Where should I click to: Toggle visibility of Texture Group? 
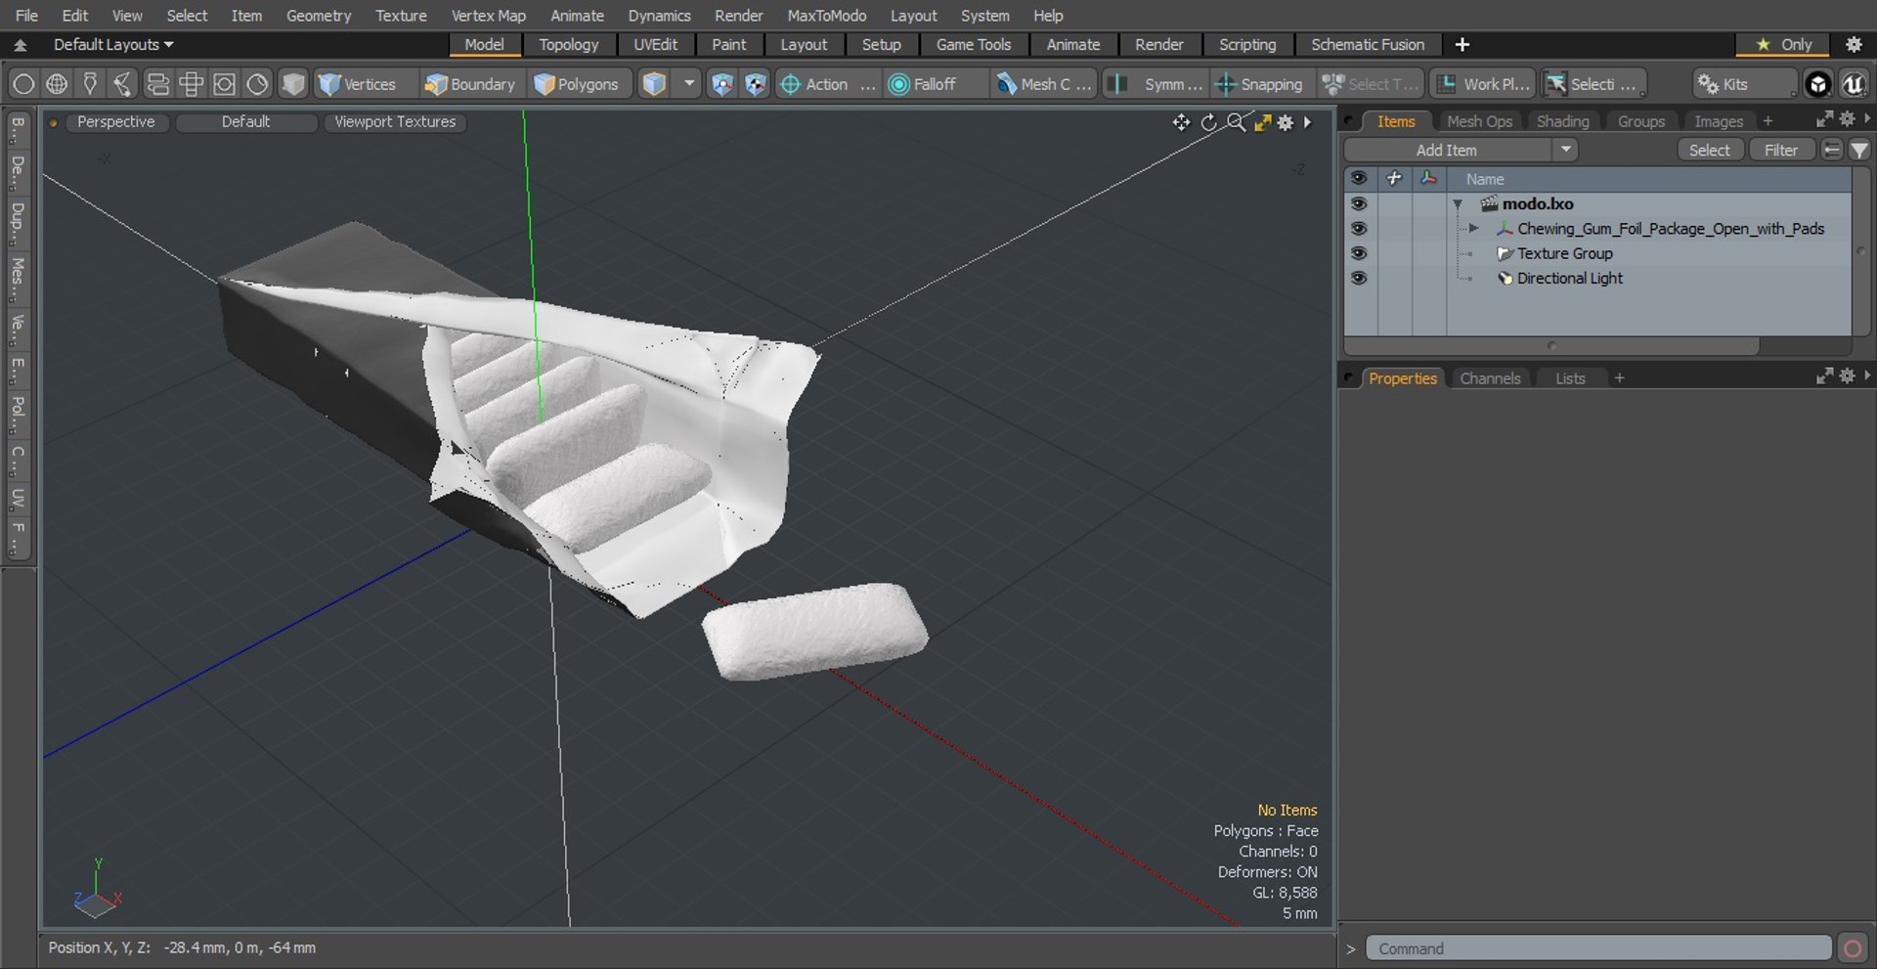pyautogui.click(x=1358, y=252)
